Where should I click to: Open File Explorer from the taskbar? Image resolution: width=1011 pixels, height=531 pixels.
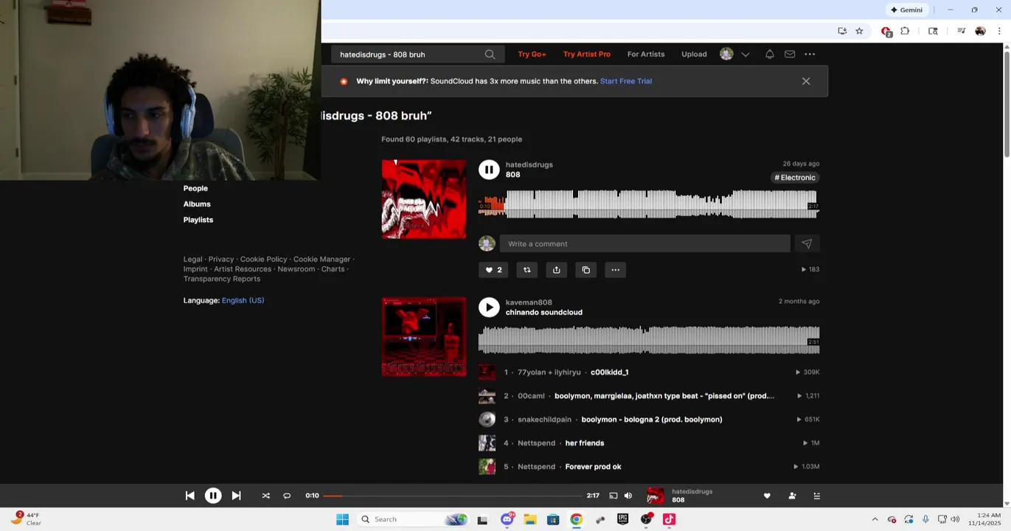(529, 519)
